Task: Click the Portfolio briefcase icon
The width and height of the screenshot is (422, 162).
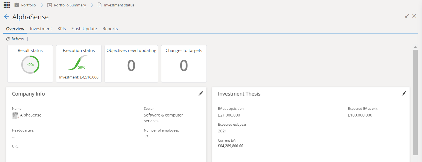Action: click(x=17, y=5)
